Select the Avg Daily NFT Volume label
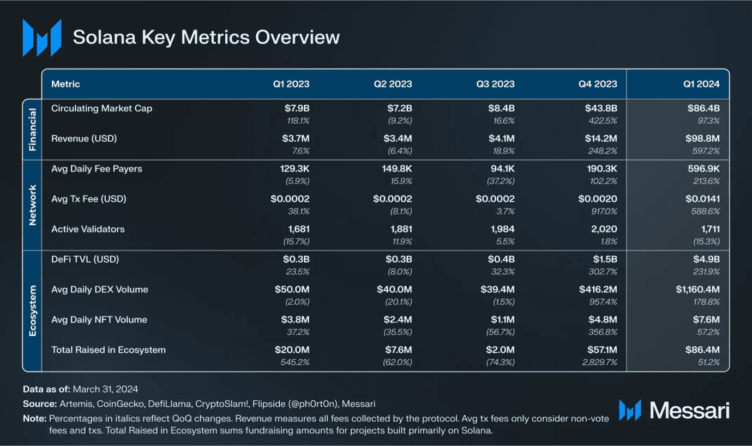Image resolution: width=752 pixels, height=446 pixels. [x=99, y=320]
